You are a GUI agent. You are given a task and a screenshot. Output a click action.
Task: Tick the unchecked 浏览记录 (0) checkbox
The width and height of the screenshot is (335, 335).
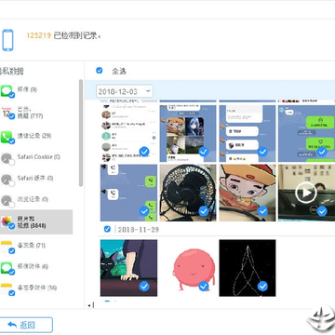click(x=11, y=204)
